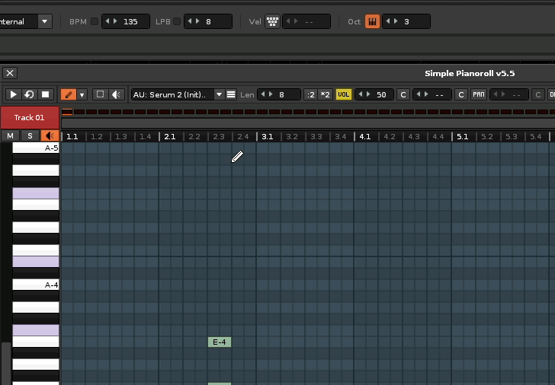Click the halve length :2 button
Viewport: 555px width, 385px height.
pyautogui.click(x=310, y=94)
